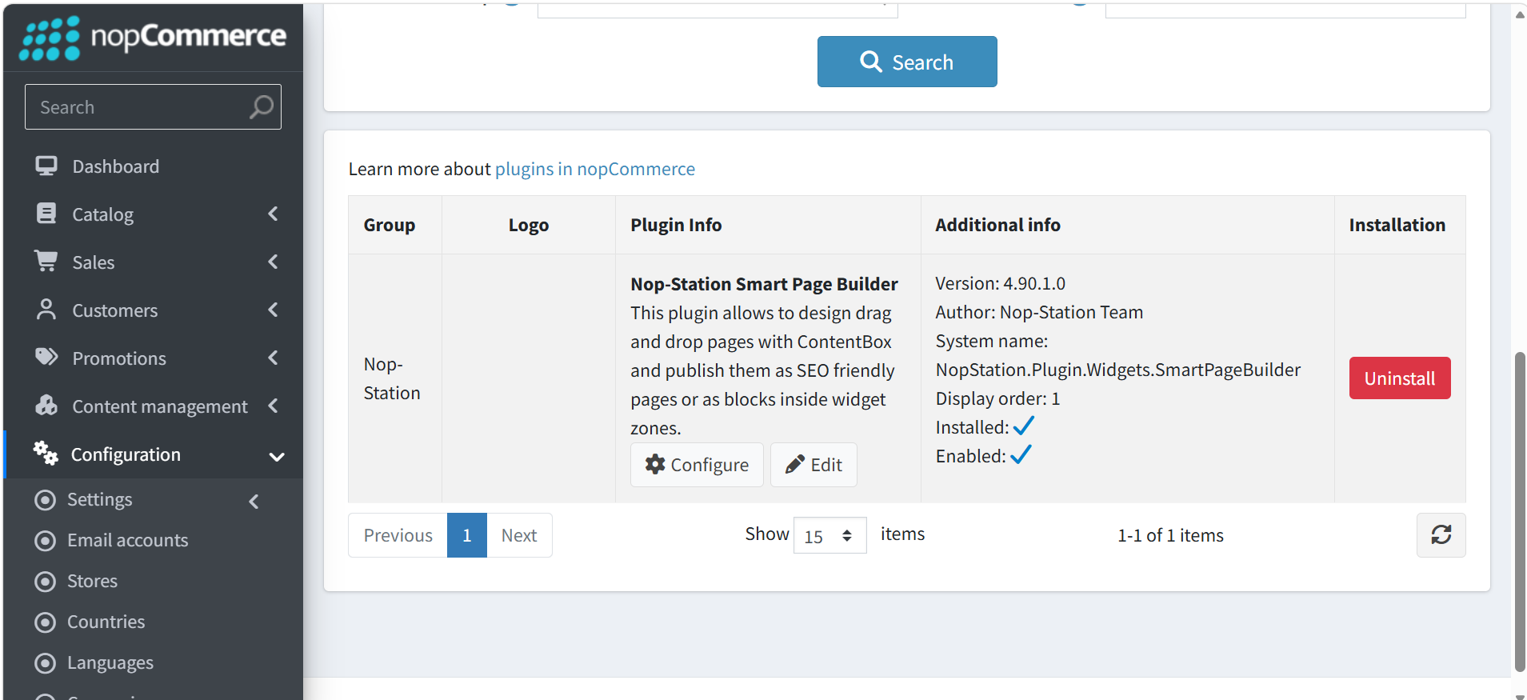The height and width of the screenshot is (700, 1527).
Task: Uninstall the Smart Page Builder plugin
Action: tap(1400, 378)
